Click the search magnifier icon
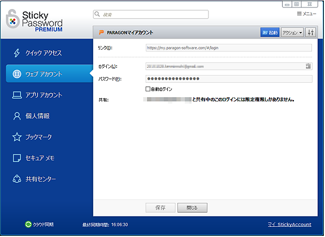 pyautogui.click(x=97, y=14)
